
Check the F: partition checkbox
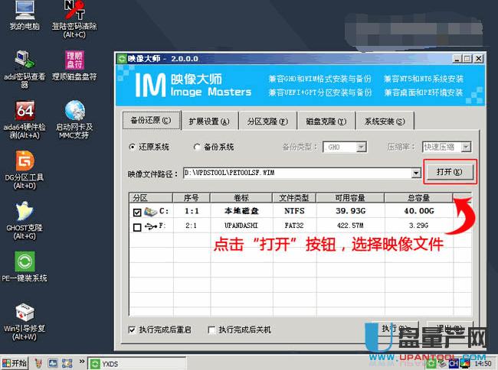(x=137, y=227)
